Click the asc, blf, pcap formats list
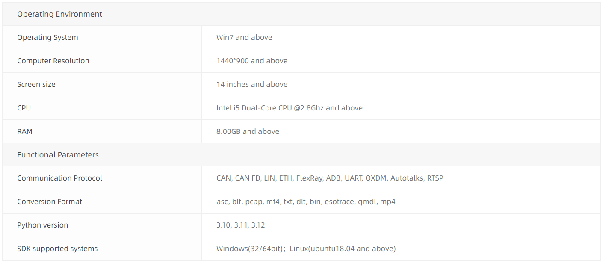603x264 pixels. (306, 202)
